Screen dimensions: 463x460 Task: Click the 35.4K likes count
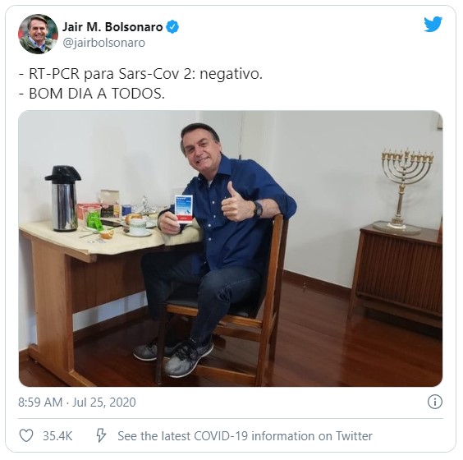(57, 436)
